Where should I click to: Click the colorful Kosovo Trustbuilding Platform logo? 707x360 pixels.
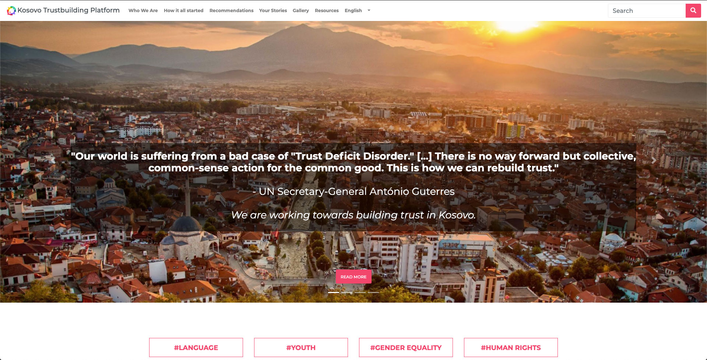click(11, 11)
